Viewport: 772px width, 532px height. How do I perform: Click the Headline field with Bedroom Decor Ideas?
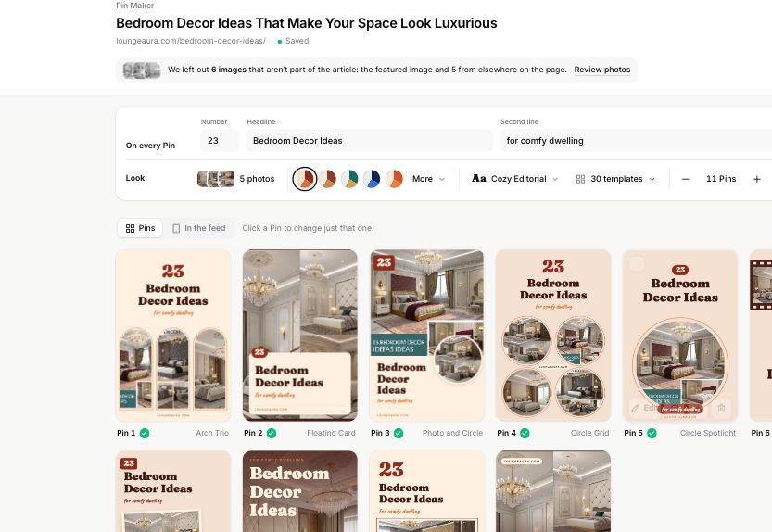click(369, 140)
